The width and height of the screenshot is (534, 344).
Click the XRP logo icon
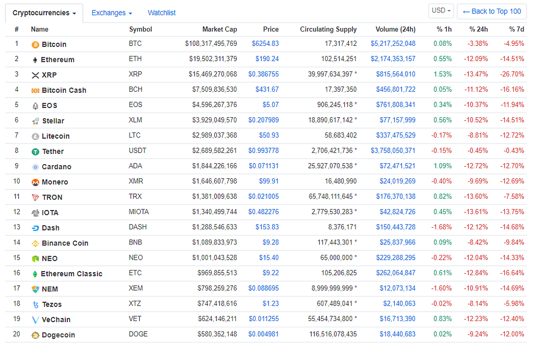pos(35,75)
